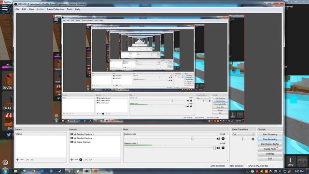This screenshot has height=174, width=309.
Task: Open Roblox hamburger menu icon
Action: (4, 8)
